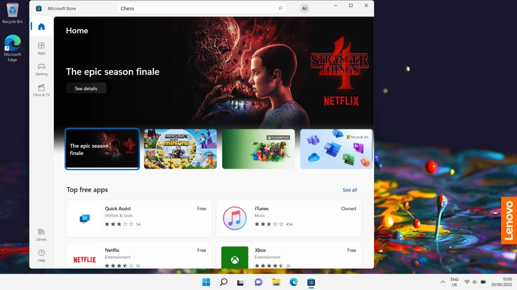This screenshot has width=517, height=290.
Task: Click the See details button
Action: [x=86, y=88]
